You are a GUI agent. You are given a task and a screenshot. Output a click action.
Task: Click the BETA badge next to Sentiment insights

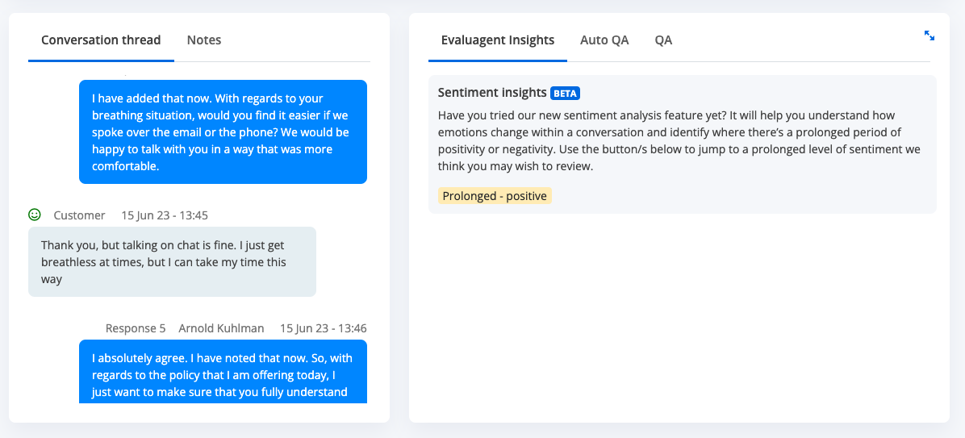[x=565, y=93]
